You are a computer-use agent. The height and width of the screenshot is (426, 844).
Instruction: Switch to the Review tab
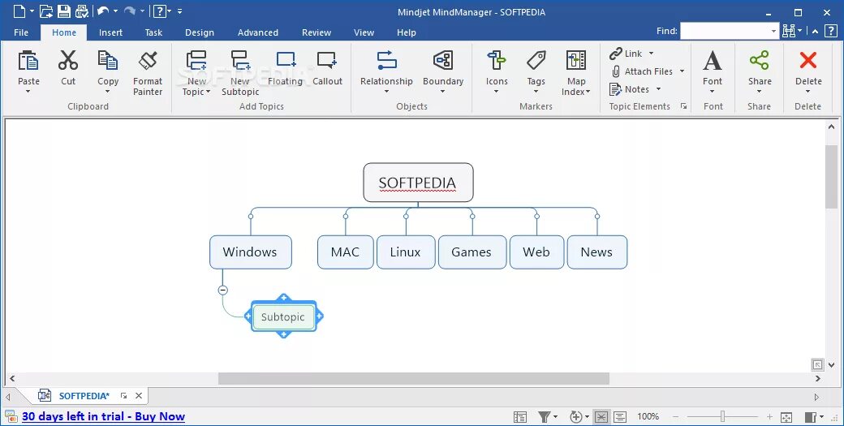click(x=316, y=32)
